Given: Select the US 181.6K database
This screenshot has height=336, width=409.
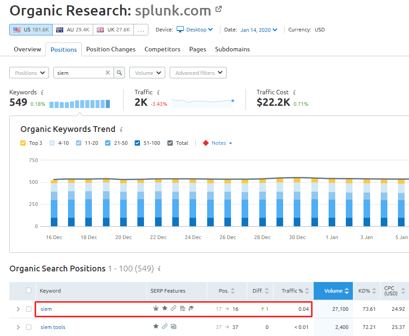Looking at the screenshot, I should coord(31,30).
